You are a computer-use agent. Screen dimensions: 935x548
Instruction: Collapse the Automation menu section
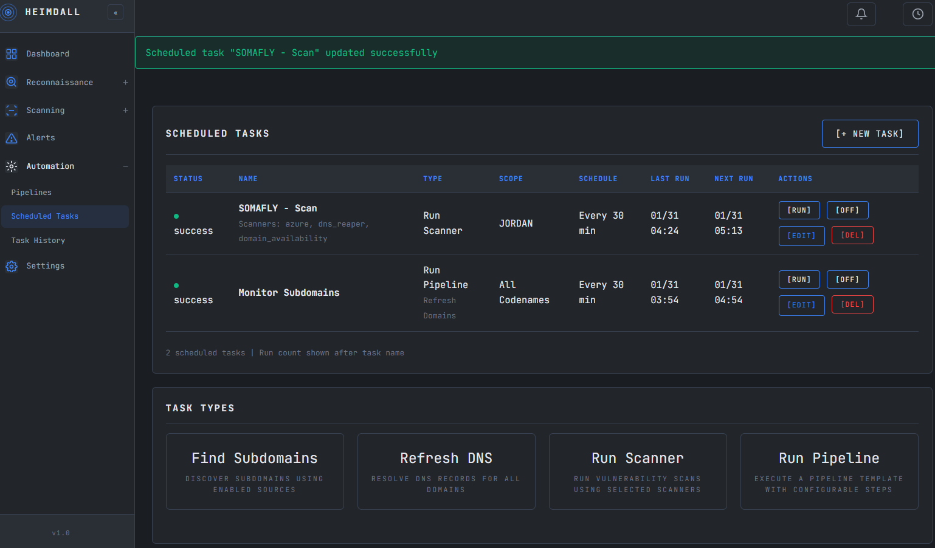click(x=125, y=166)
